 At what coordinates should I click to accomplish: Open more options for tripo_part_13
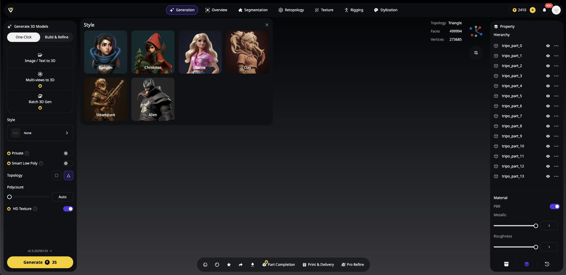556,176
